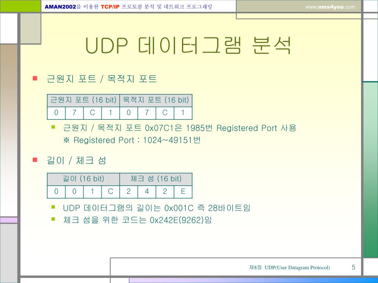Screen dimensions: 378x283
Task: Click the "7" cell under 근원지 포트
Action: coord(74,113)
